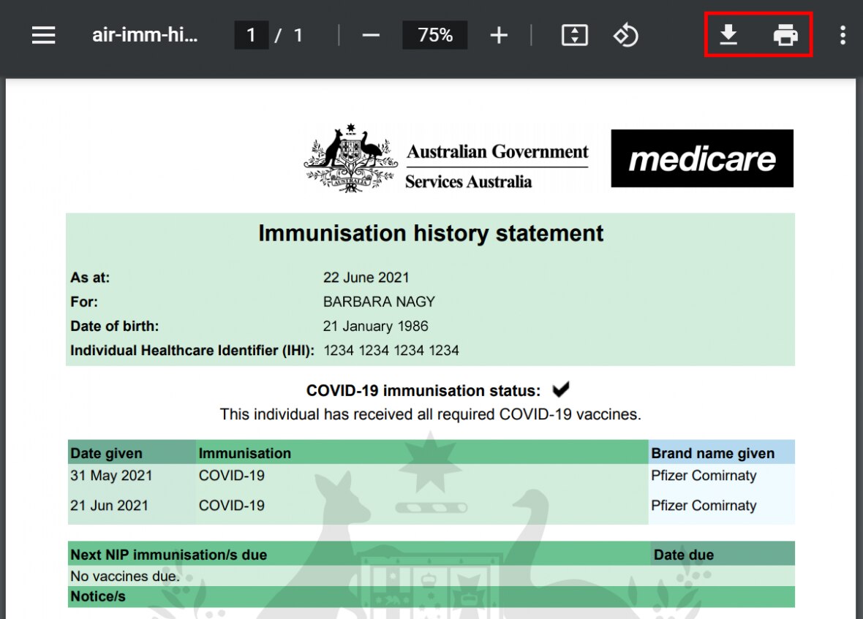This screenshot has height=619, width=863.
Task: Click the IHI number 1234 1234 1234 1234
Action: pyautogui.click(x=391, y=351)
